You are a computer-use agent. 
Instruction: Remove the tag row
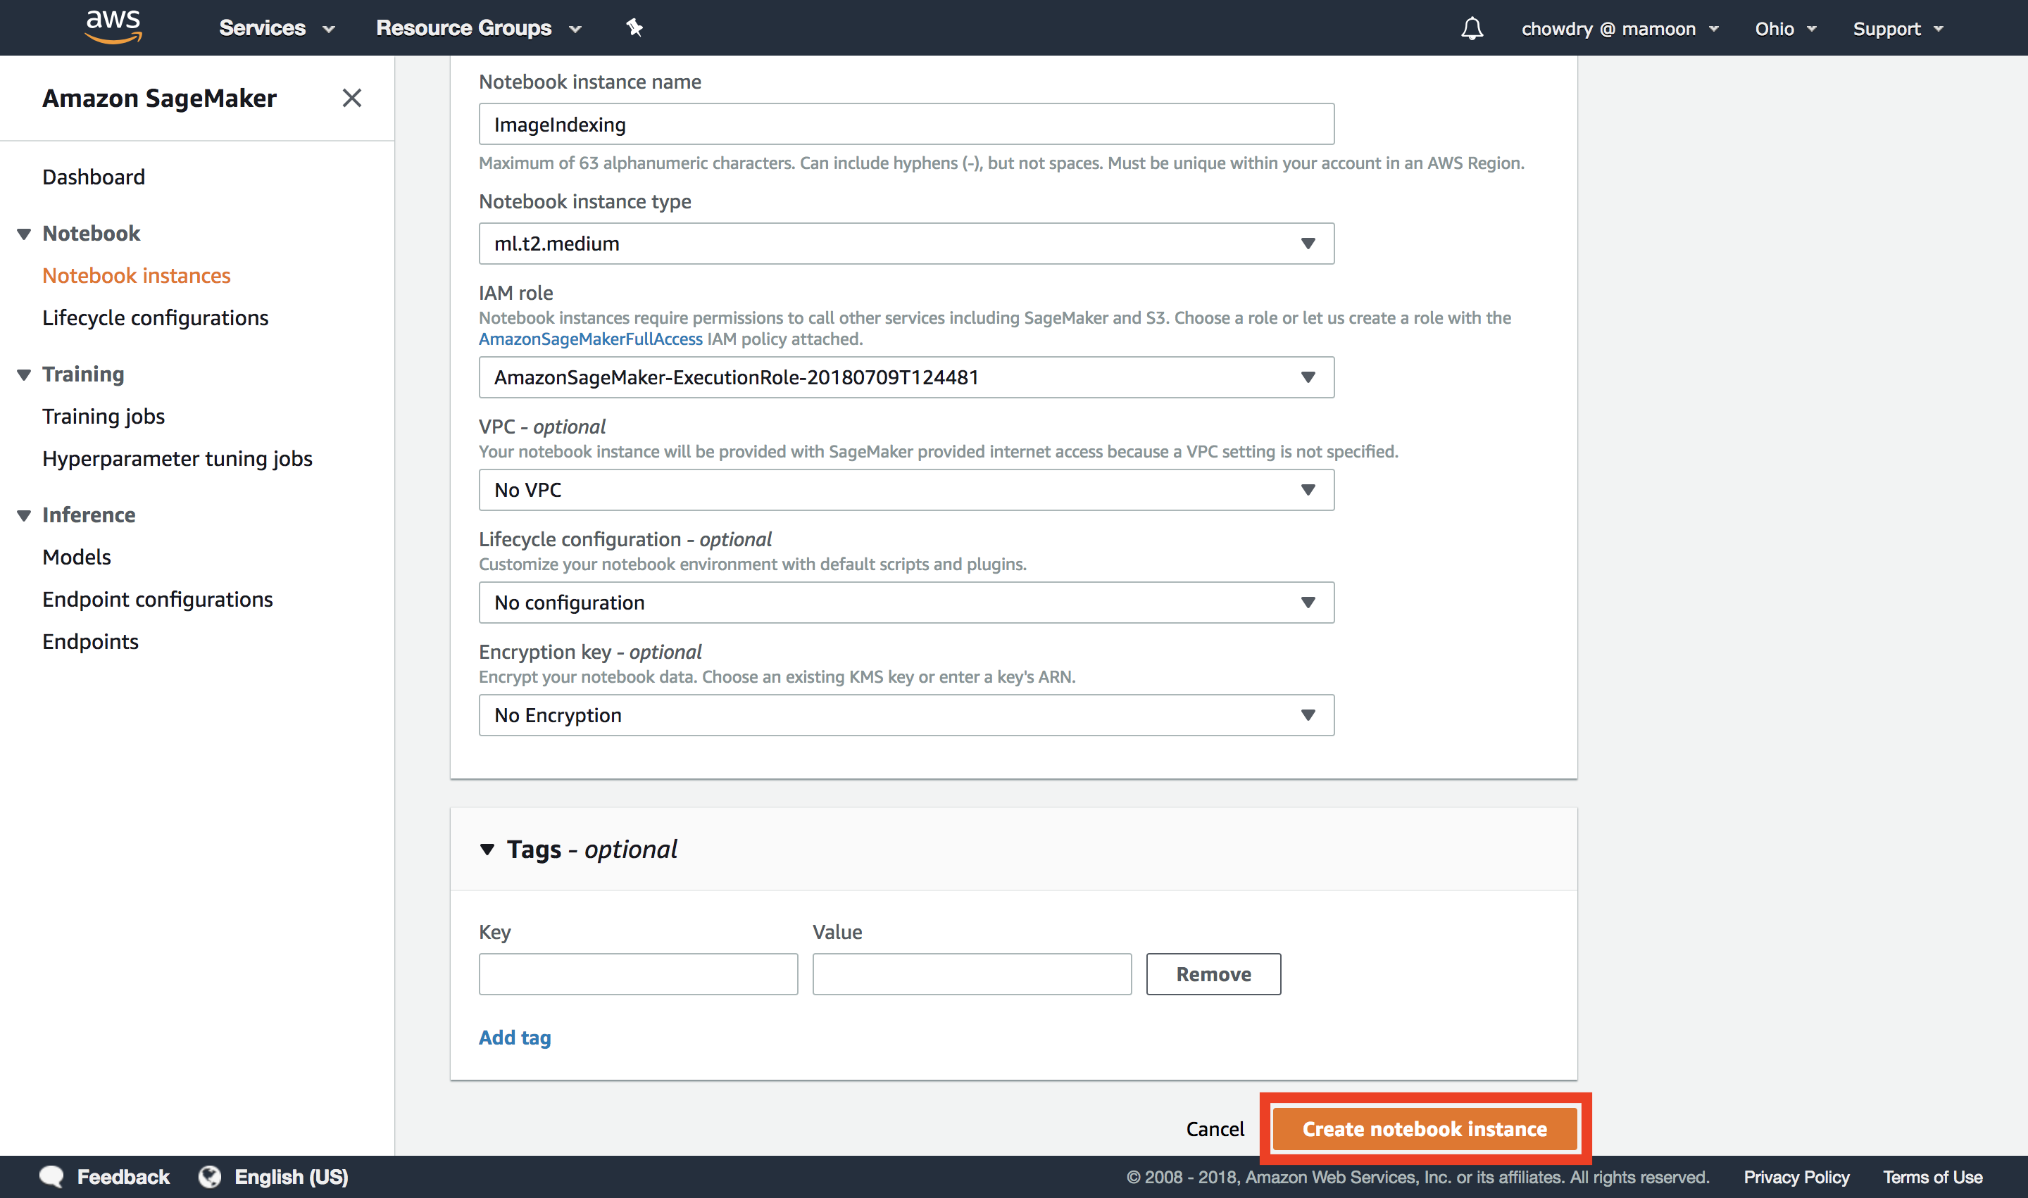pos(1213,974)
